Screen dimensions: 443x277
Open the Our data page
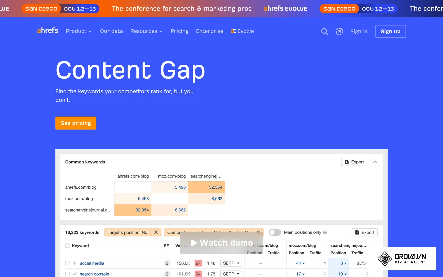111,31
